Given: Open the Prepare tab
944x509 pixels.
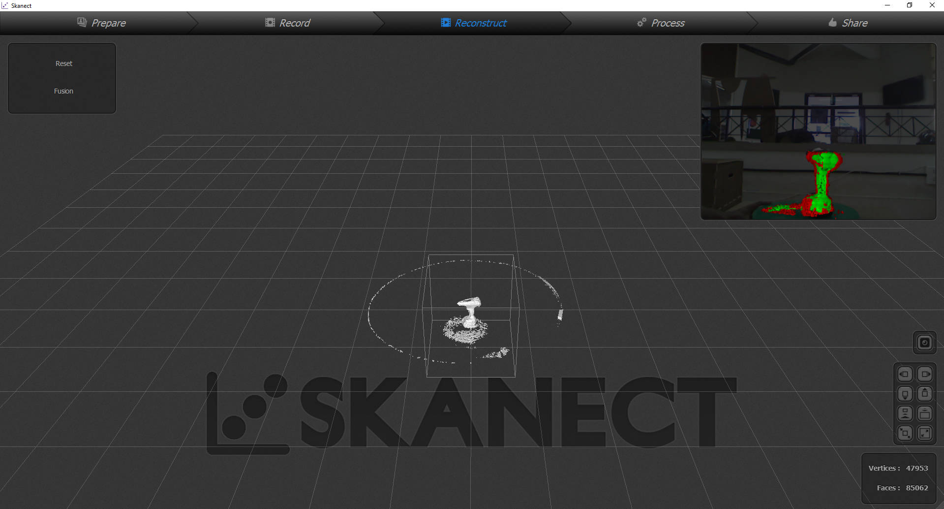Looking at the screenshot, I should coord(101,23).
